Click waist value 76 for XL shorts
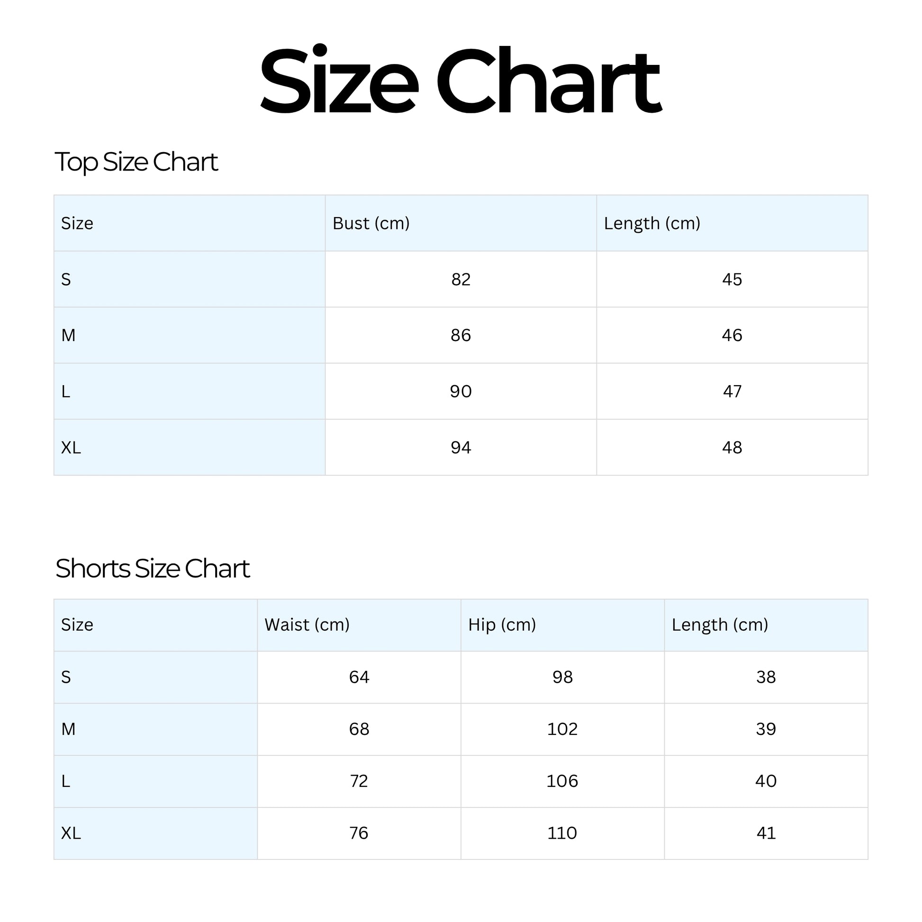The width and height of the screenshot is (922, 922). coord(359,833)
